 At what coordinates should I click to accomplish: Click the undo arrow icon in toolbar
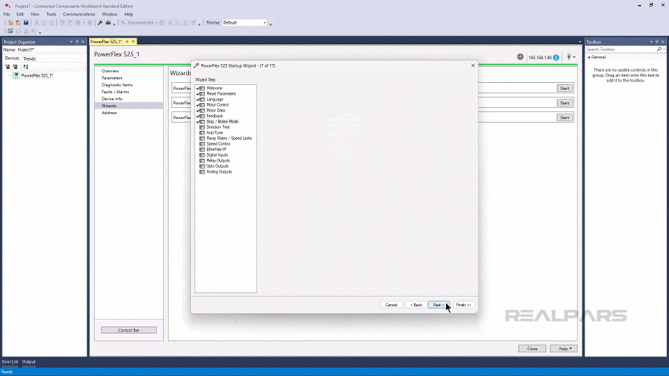pos(62,22)
